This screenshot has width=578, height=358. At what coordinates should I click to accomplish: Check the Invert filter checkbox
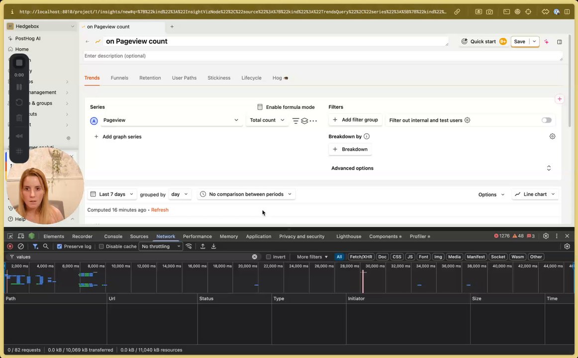pos(269,257)
